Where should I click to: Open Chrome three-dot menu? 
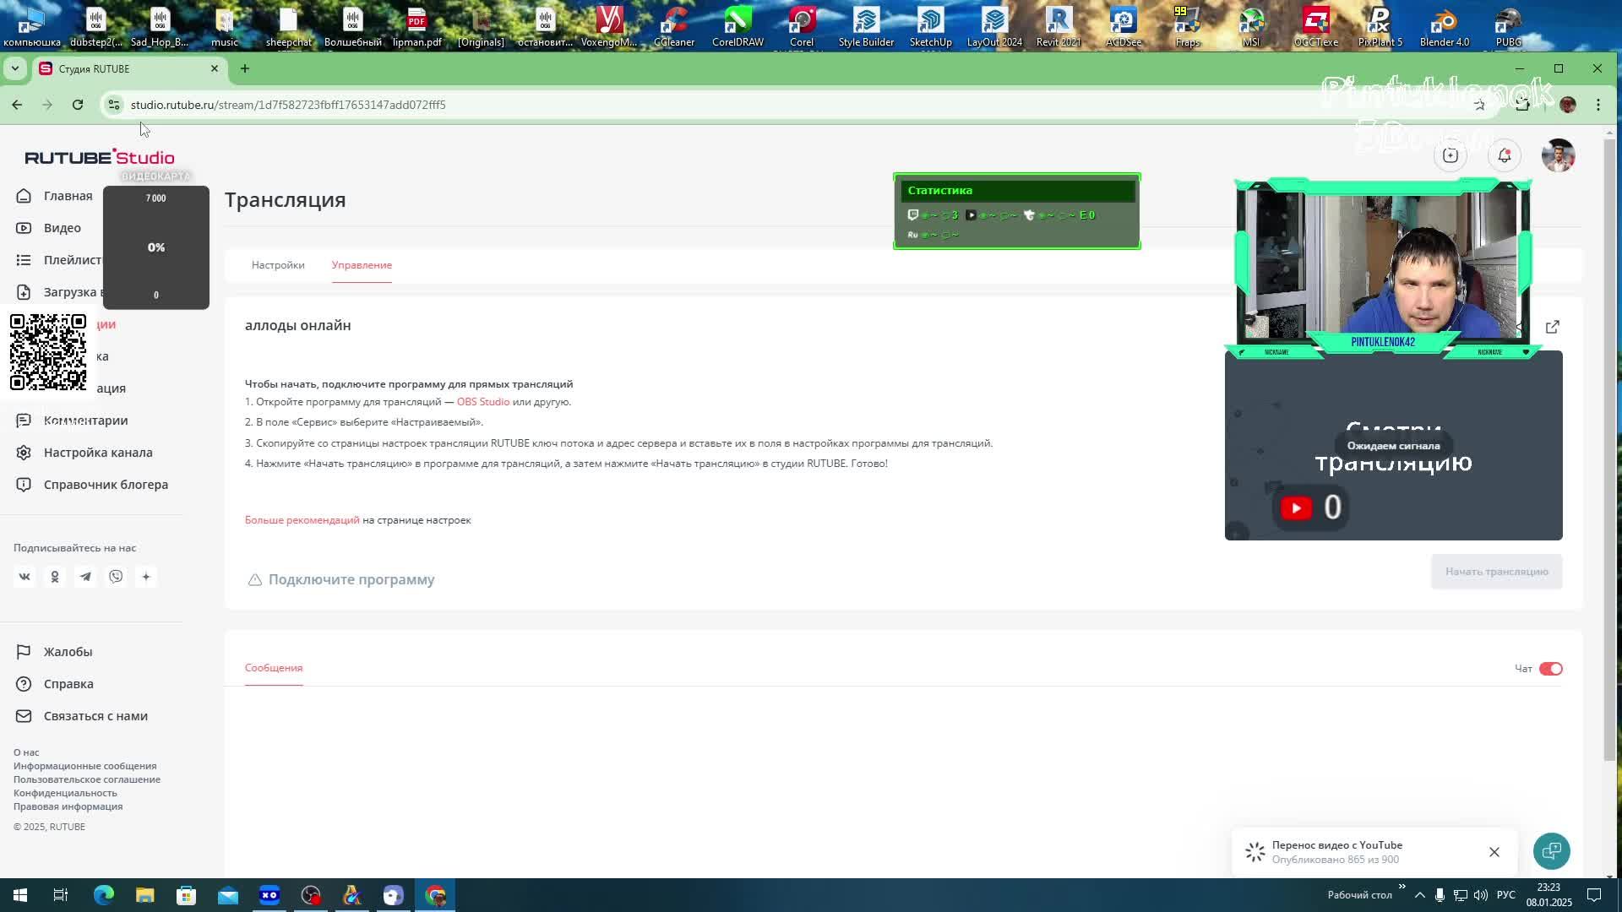click(x=1598, y=105)
